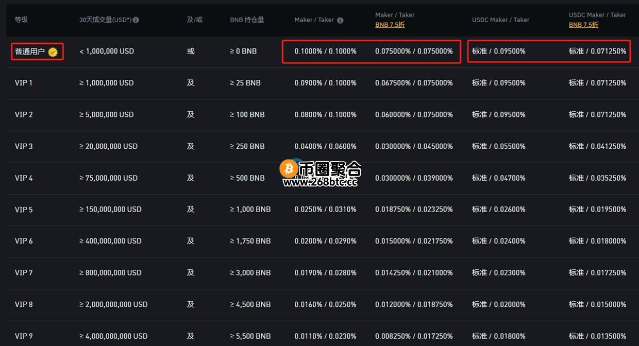Click the "标准 / 0.041250%" USDC discounted cell
Viewport: 639px width, 346px height.
coord(598,146)
